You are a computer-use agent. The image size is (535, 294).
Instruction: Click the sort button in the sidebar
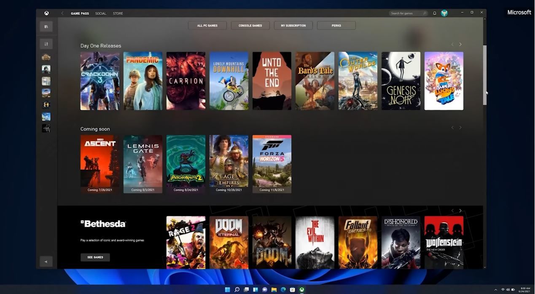point(46,44)
